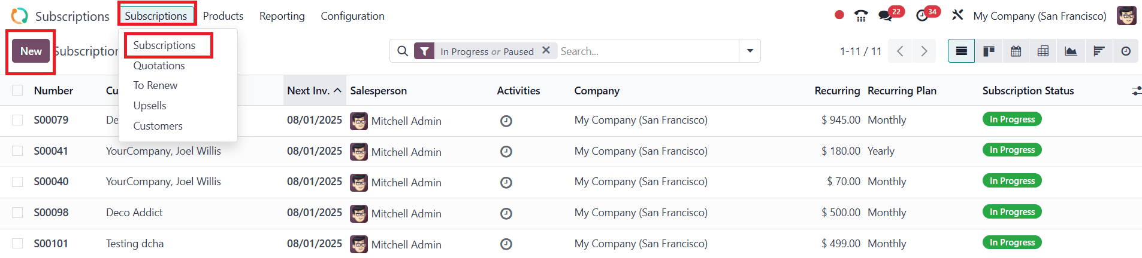
Task: Focus the Search input field
Action: [x=648, y=51]
